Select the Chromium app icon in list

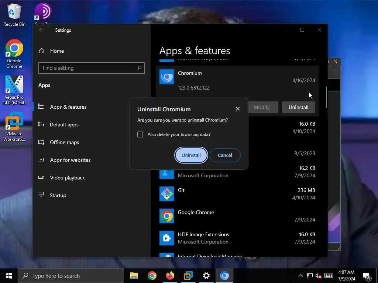pos(166,77)
